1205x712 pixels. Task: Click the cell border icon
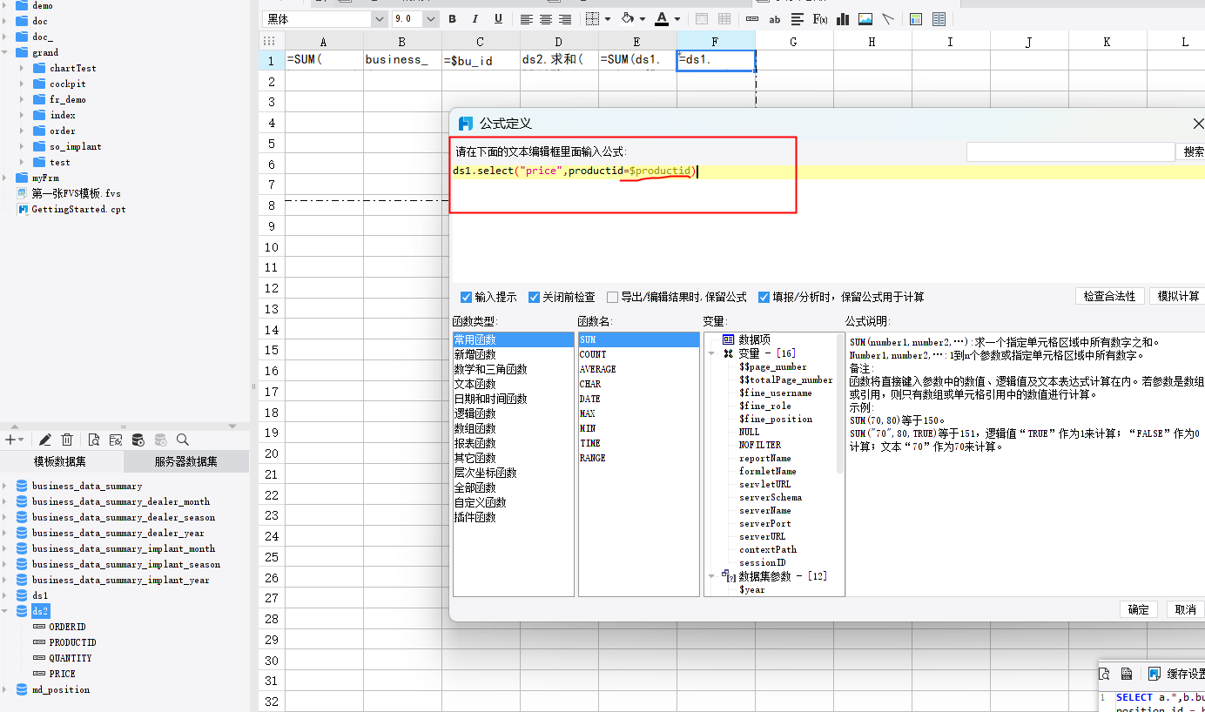[x=592, y=19]
